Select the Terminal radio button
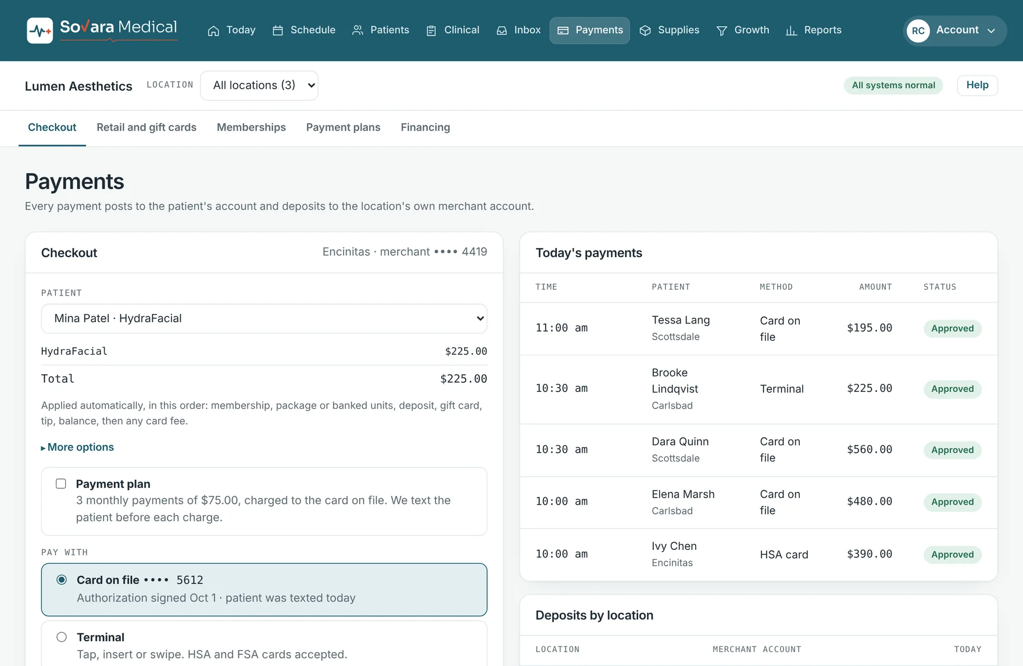Screen dimensions: 1023x666 coord(62,637)
